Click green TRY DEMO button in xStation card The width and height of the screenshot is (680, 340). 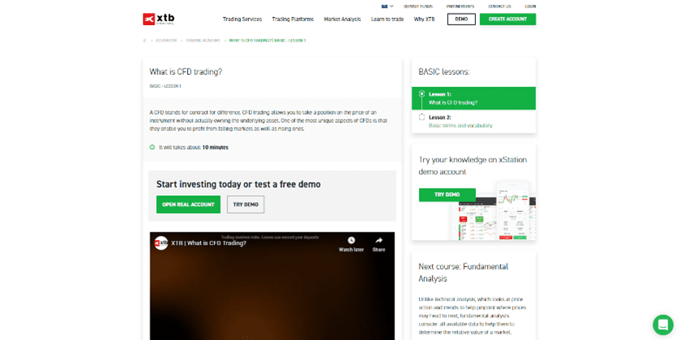click(x=447, y=194)
